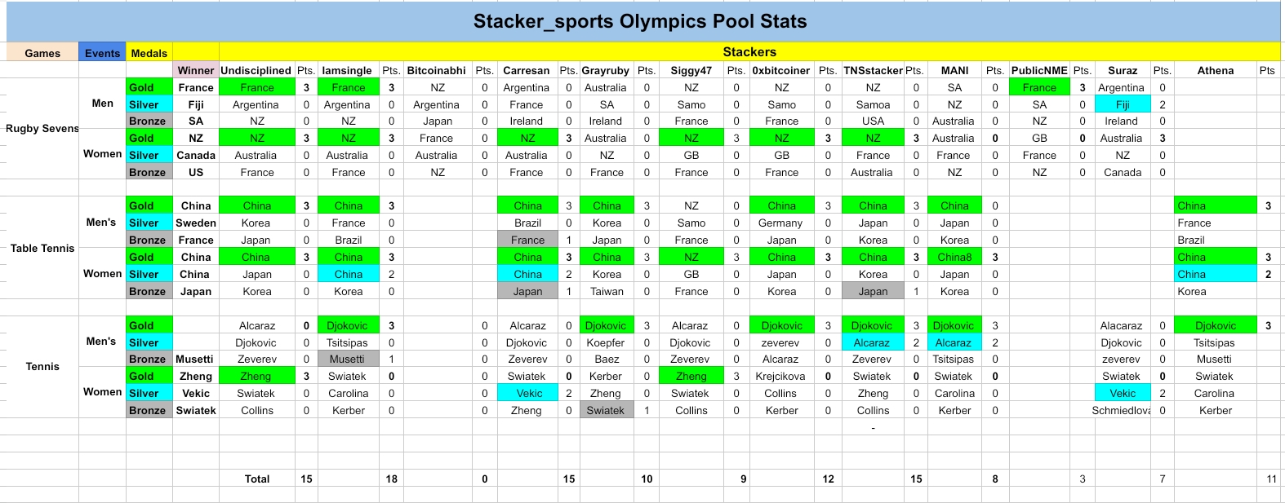Click the Bitcoinabhi column header
The image size is (1285, 503).
pos(436,70)
